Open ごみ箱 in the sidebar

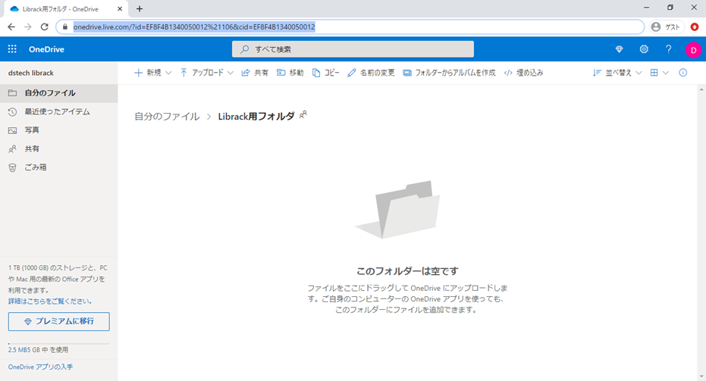tap(59, 167)
